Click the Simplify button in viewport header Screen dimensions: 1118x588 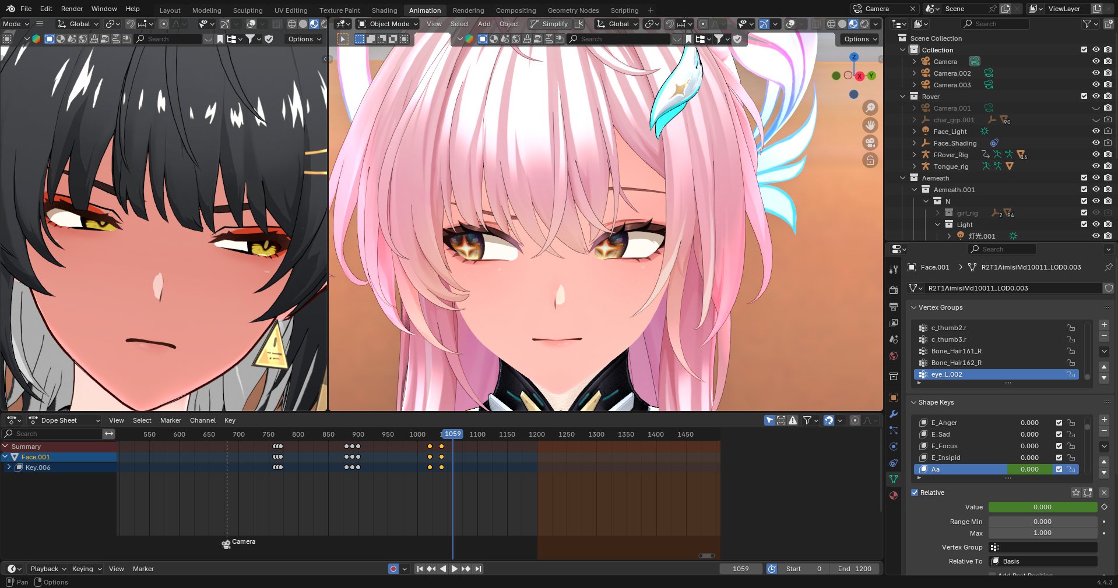(x=549, y=24)
